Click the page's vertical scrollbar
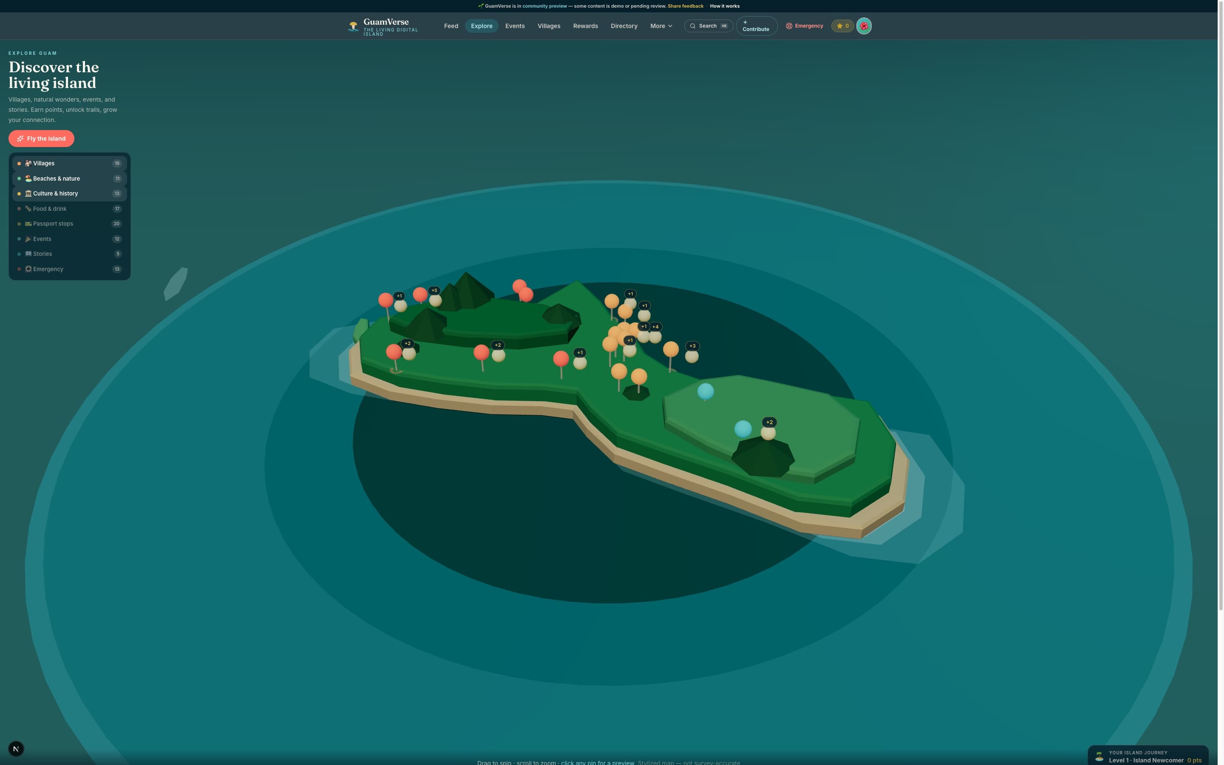 [1221, 306]
